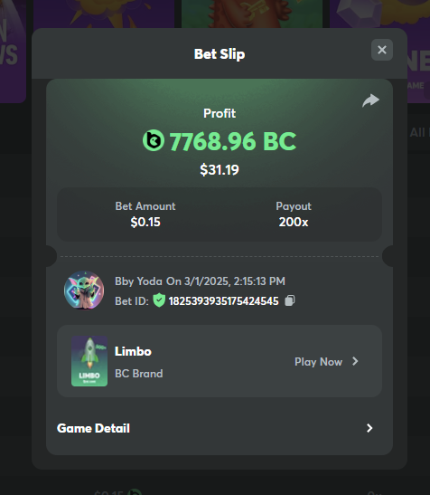Click the chevron next to Play Now

[355, 361]
